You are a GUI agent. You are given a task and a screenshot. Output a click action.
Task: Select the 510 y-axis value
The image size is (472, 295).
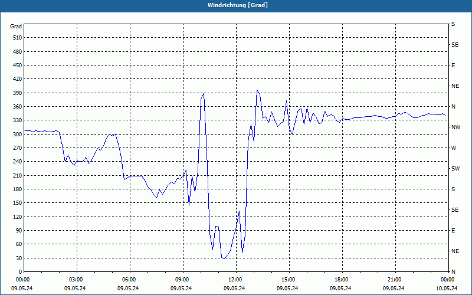click(17, 38)
